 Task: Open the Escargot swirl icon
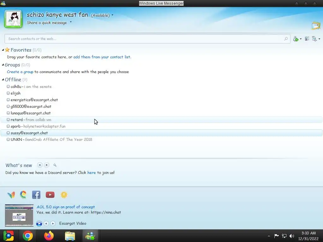click(23, 195)
